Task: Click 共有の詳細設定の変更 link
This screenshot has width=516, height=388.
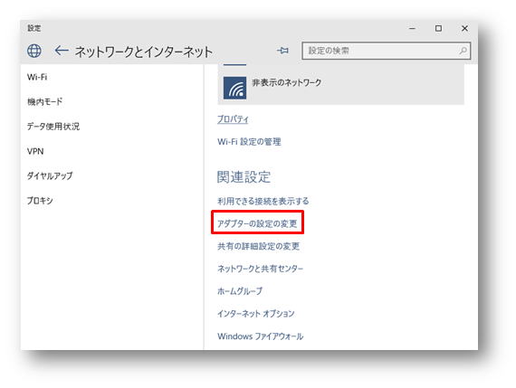Action: coord(258,246)
